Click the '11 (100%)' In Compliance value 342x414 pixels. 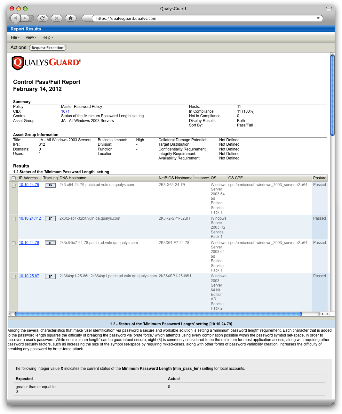coord(246,111)
